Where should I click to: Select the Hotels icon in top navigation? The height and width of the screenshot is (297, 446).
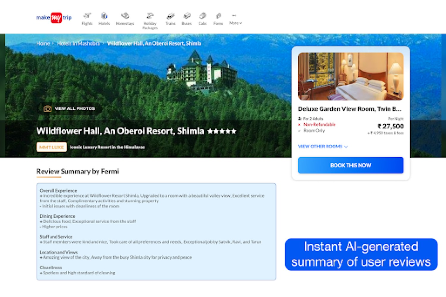tap(104, 15)
